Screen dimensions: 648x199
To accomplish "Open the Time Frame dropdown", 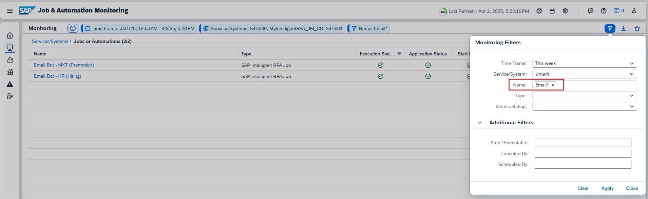I will [584, 63].
